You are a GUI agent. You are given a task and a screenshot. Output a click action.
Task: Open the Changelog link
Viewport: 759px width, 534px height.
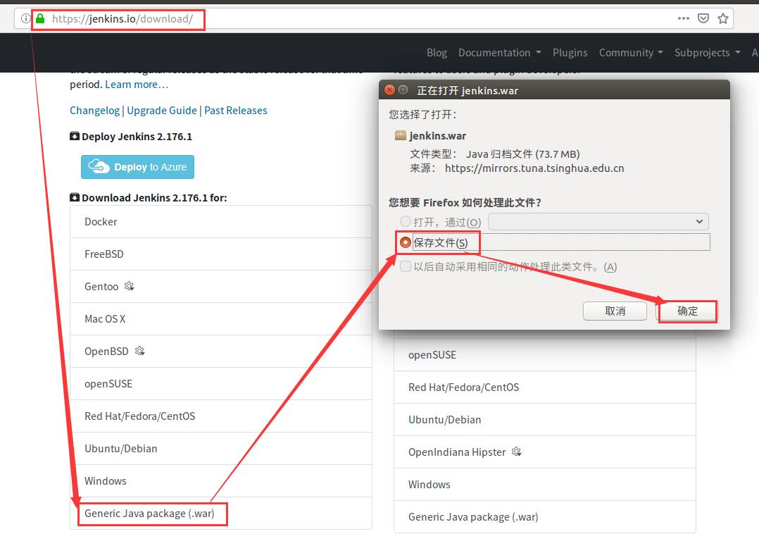pyautogui.click(x=94, y=111)
